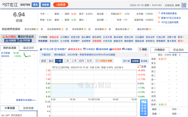Viewport: 188px width, 117px height.
Task: Select 盘后 chart period
Action: click(x=51, y=61)
